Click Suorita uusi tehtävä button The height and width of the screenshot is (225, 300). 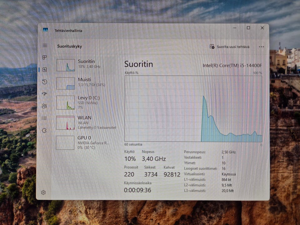click(230, 47)
